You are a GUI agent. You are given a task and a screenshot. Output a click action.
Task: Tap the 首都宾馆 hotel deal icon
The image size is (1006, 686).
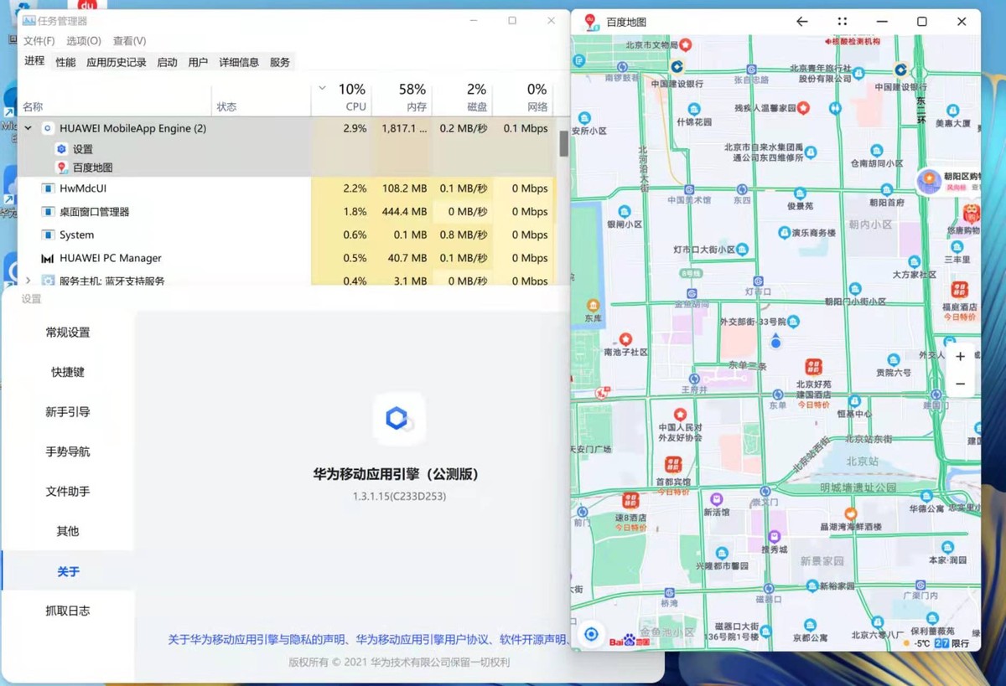[673, 465]
